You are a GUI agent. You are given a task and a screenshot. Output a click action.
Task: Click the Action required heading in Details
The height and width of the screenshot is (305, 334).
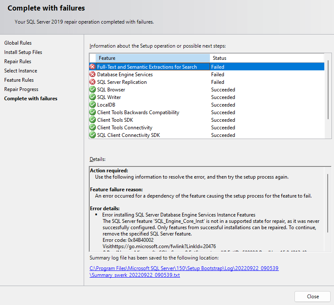[x=109, y=171]
